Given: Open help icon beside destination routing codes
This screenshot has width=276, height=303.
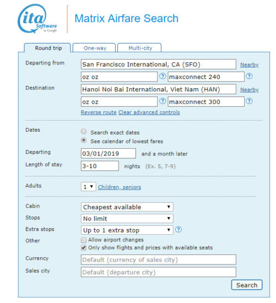Looking at the screenshot, I should pyautogui.click(x=163, y=101).
